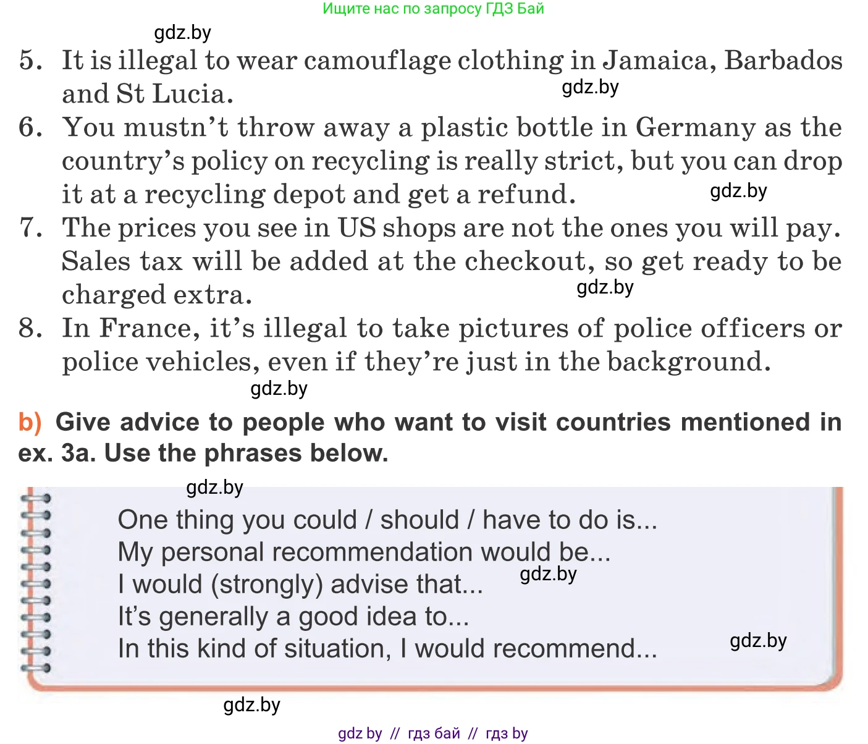
Task: Click the green header text about ГДЗ Бай
Action: [433, 9]
